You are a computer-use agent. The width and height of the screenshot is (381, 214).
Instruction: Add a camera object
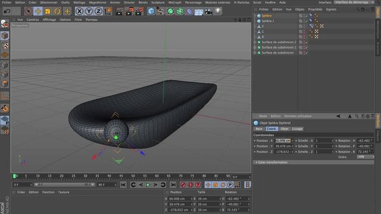208,11
